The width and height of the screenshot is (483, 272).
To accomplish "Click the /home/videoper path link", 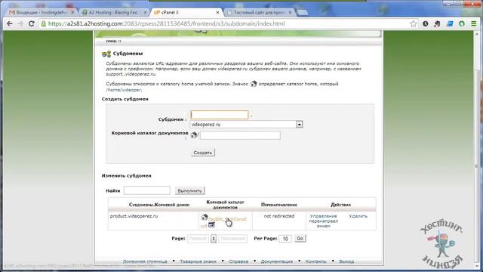I will tap(124, 90).
